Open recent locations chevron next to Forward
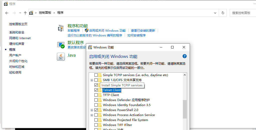The width and height of the screenshot is (256, 130). click(20, 13)
